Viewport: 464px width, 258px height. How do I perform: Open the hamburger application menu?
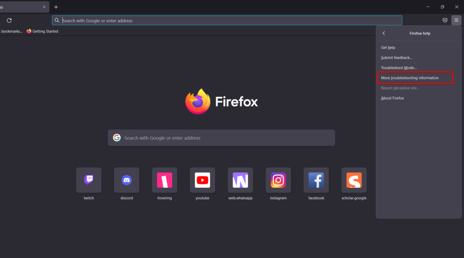[456, 21]
